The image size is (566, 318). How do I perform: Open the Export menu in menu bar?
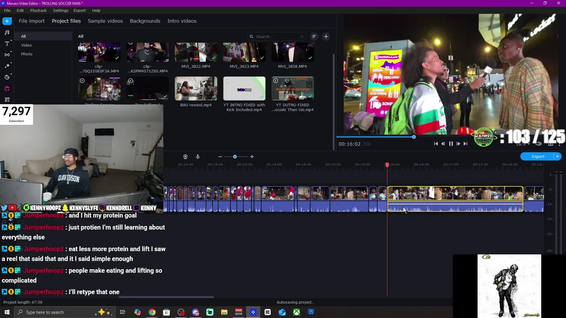click(x=80, y=10)
